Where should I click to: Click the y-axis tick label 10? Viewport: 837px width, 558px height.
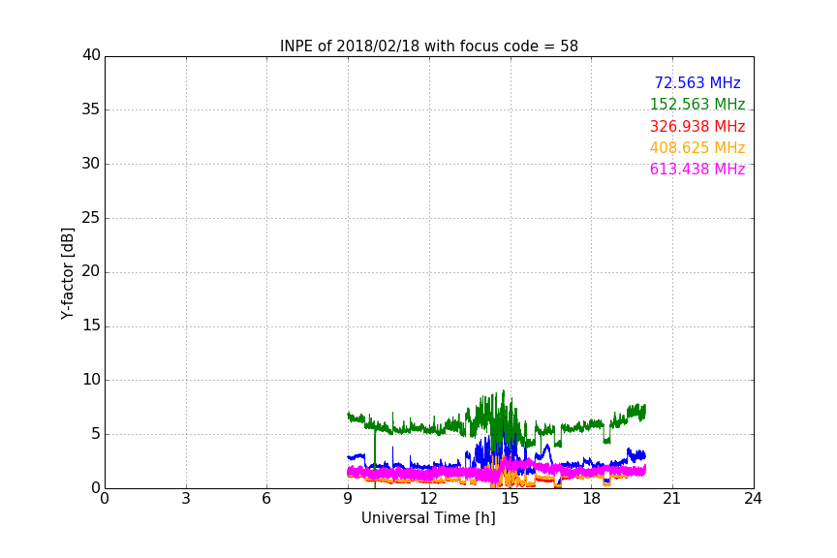click(91, 380)
